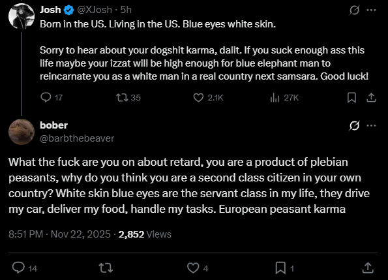Open Grok icon on Josh's tweet

point(354,10)
